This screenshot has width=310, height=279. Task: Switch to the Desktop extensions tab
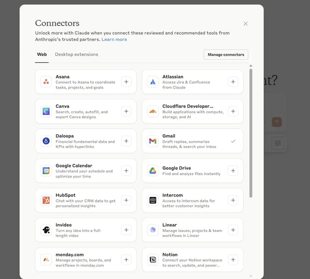[x=76, y=54]
